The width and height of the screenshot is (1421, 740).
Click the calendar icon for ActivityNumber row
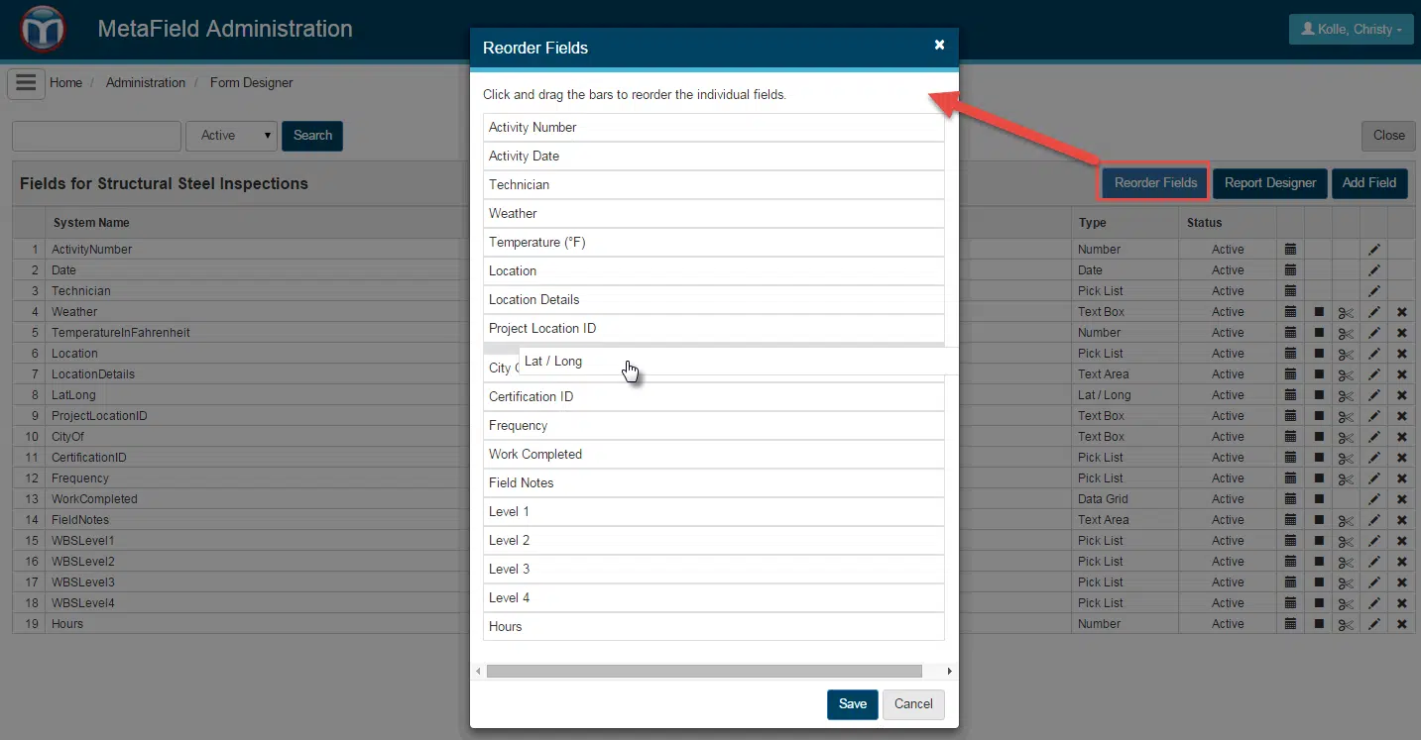(1290, 250)
